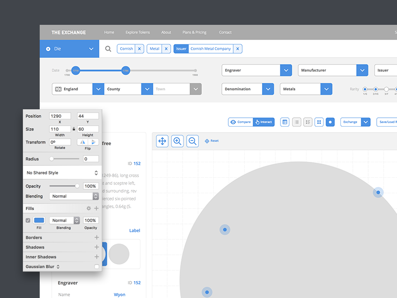397x298 pixels.
Task: Switch to detailed list view icon
Action: 308,122
